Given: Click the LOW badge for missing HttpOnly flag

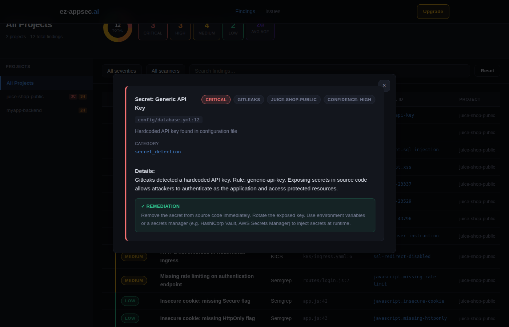Looking at the screenshot, I should (130, 318).
